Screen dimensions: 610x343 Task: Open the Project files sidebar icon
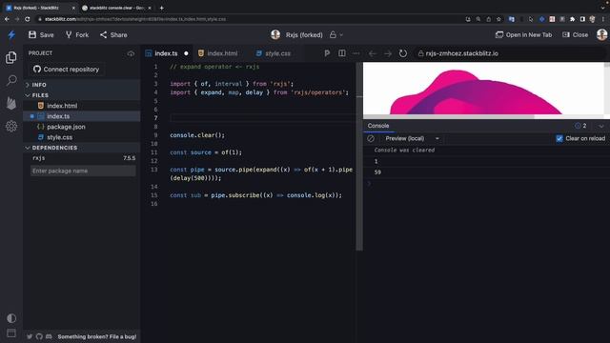coord(10,57)
